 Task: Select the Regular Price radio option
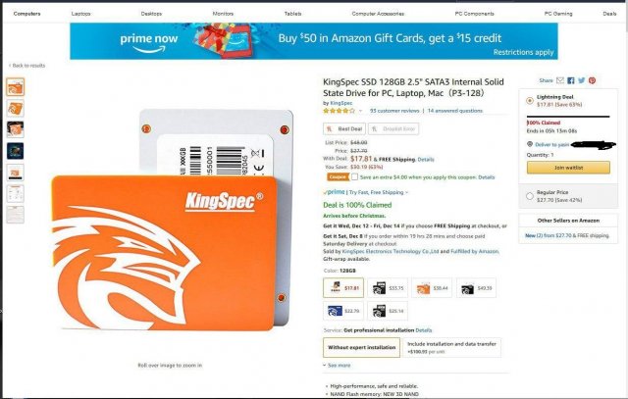pyautogui.click(x=530, y=196)
